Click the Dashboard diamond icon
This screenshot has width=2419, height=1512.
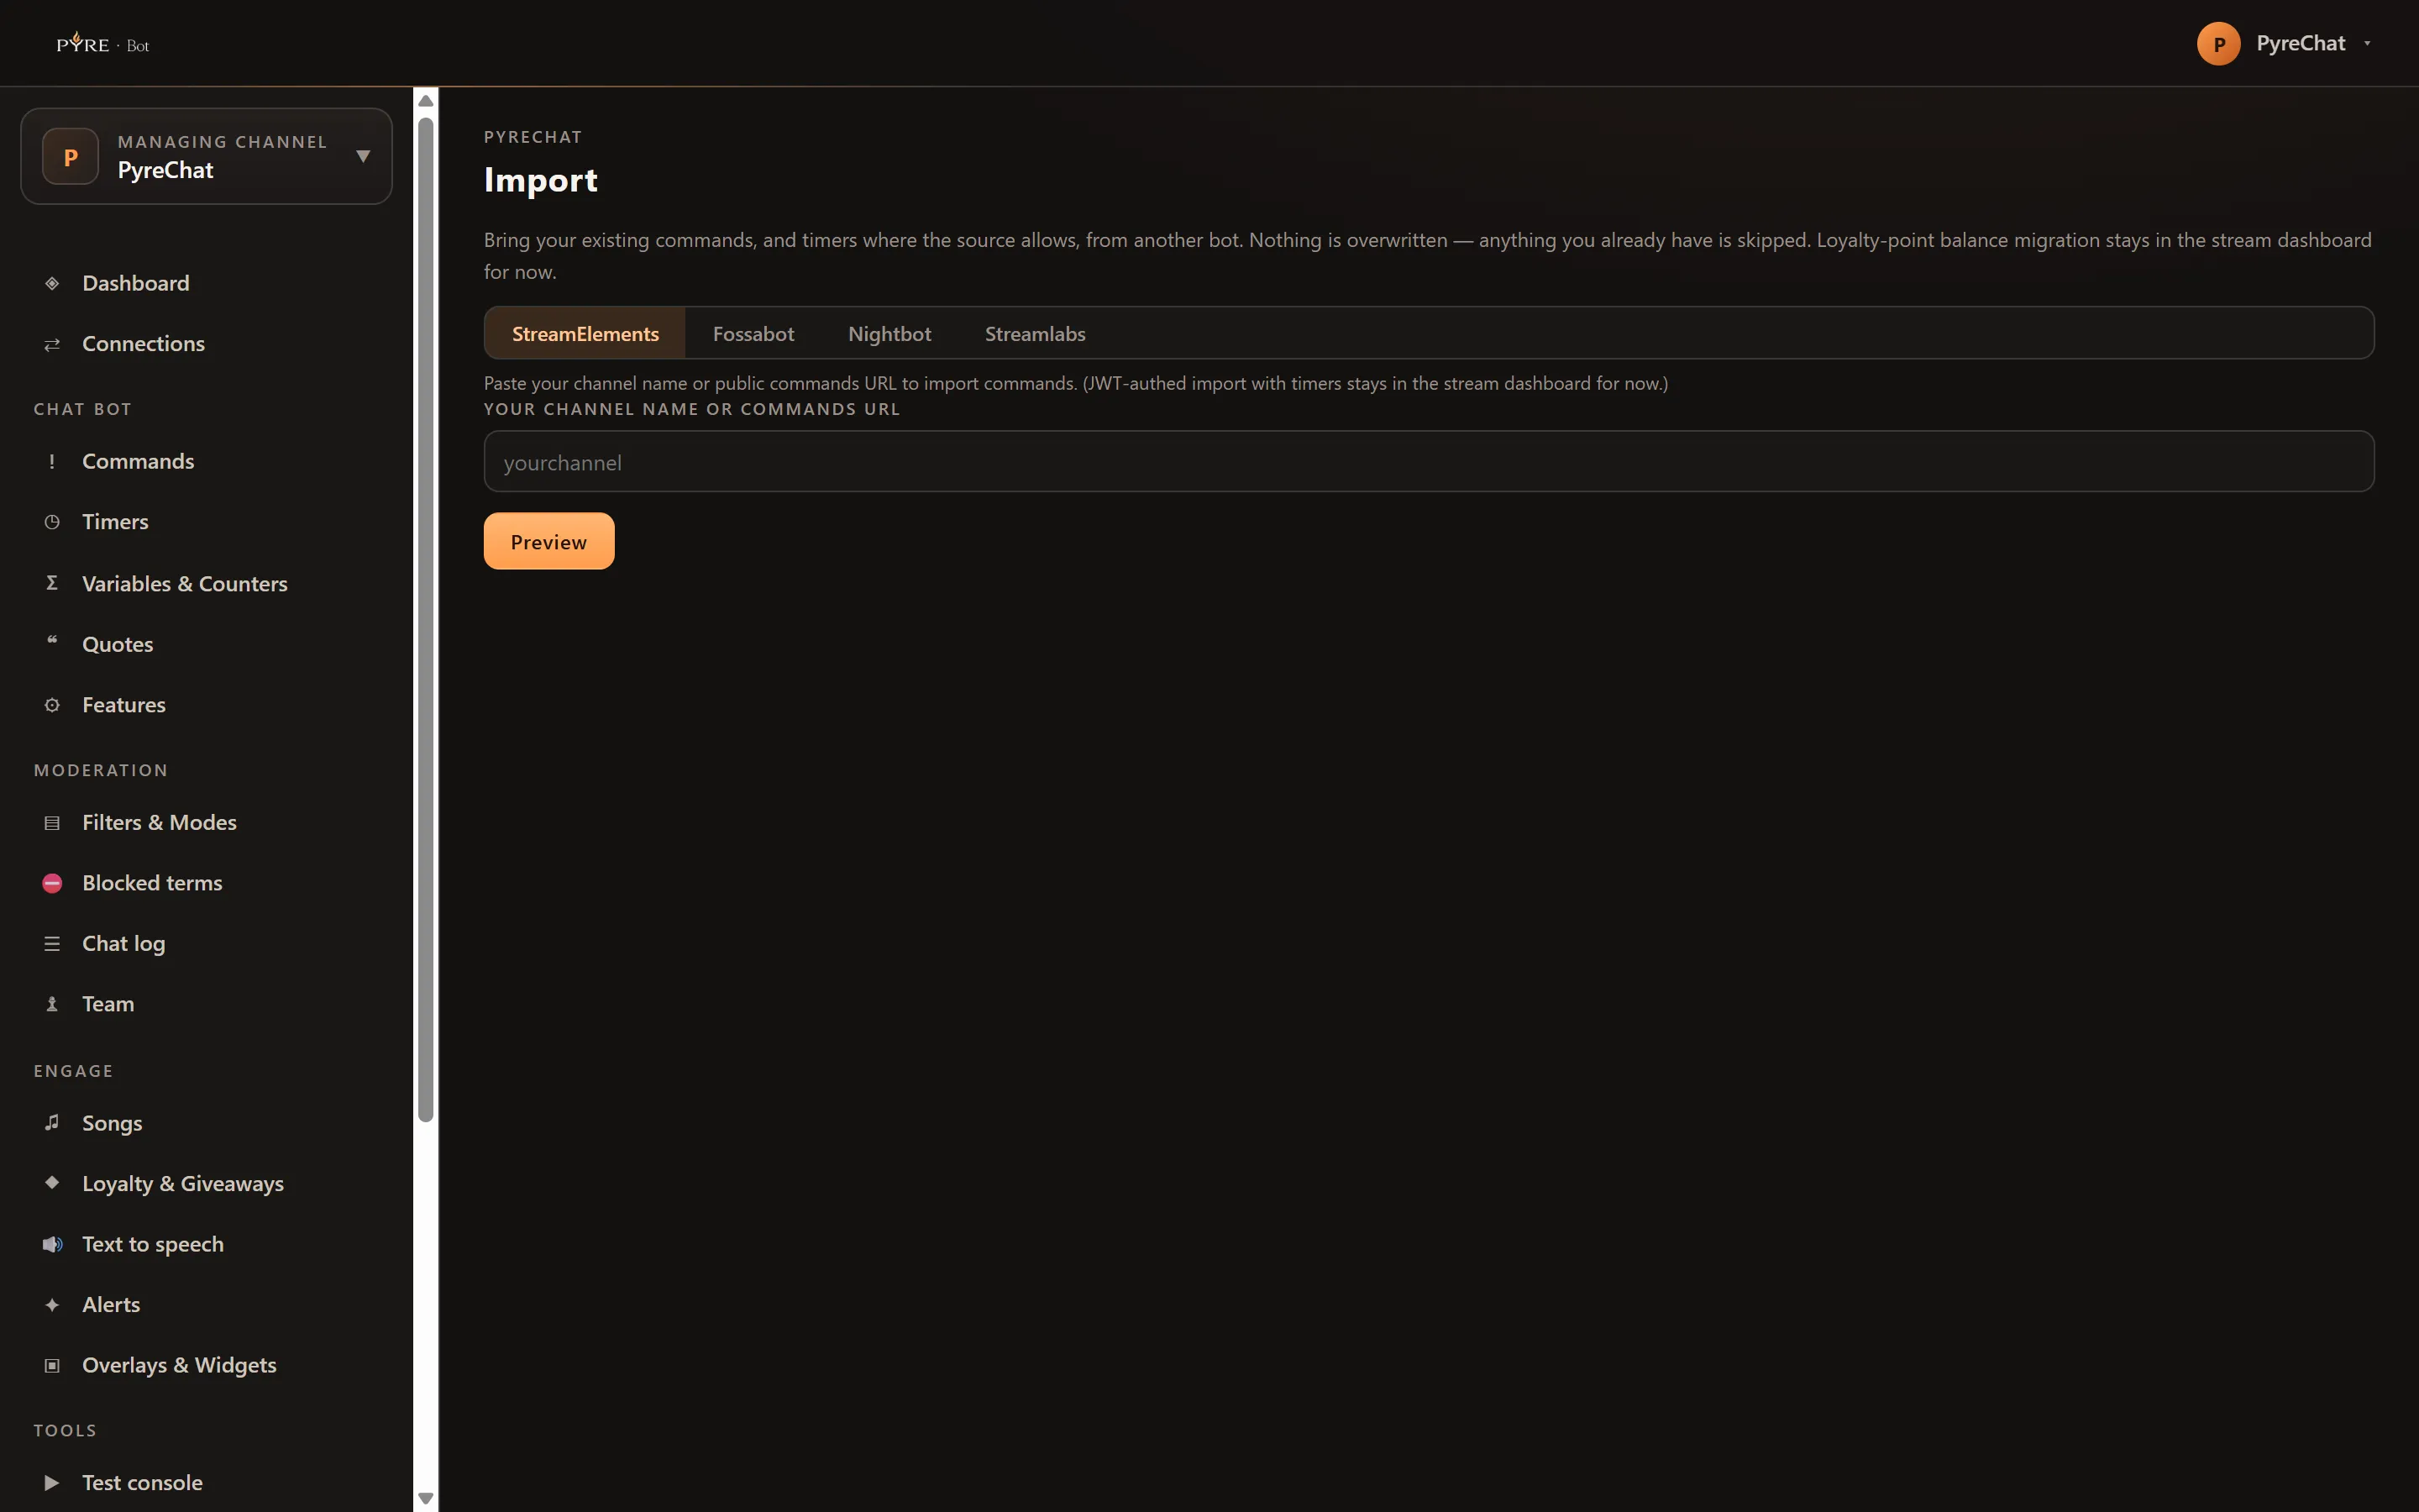[x=52, y=283]
